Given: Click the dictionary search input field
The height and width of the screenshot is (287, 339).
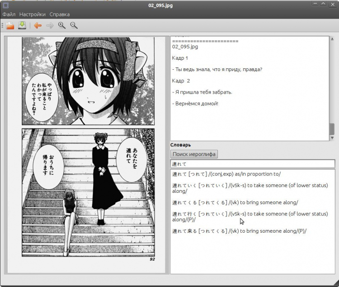Looking at the screenshot, I should 253,164.
